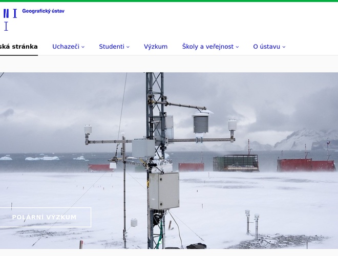338x256 pixels.
Task: Open the Studenti menu item
Action: [x=112, y=47]
